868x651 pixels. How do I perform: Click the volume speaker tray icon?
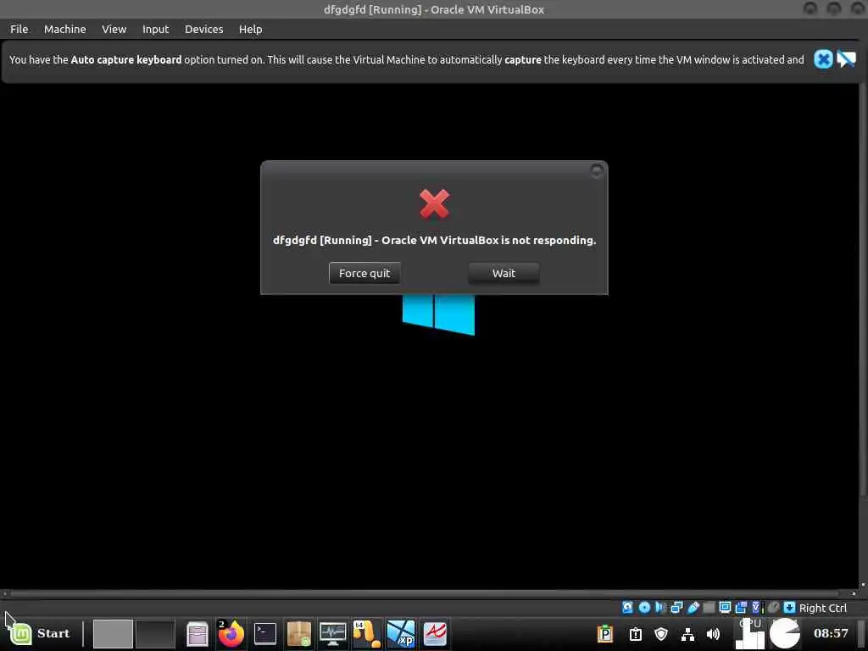tap(713, 633)
